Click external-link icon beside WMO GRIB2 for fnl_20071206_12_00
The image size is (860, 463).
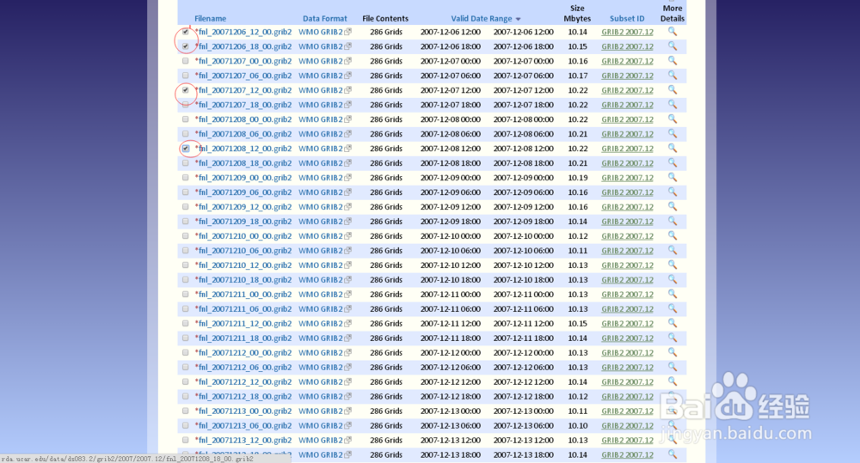click(347, 32)
